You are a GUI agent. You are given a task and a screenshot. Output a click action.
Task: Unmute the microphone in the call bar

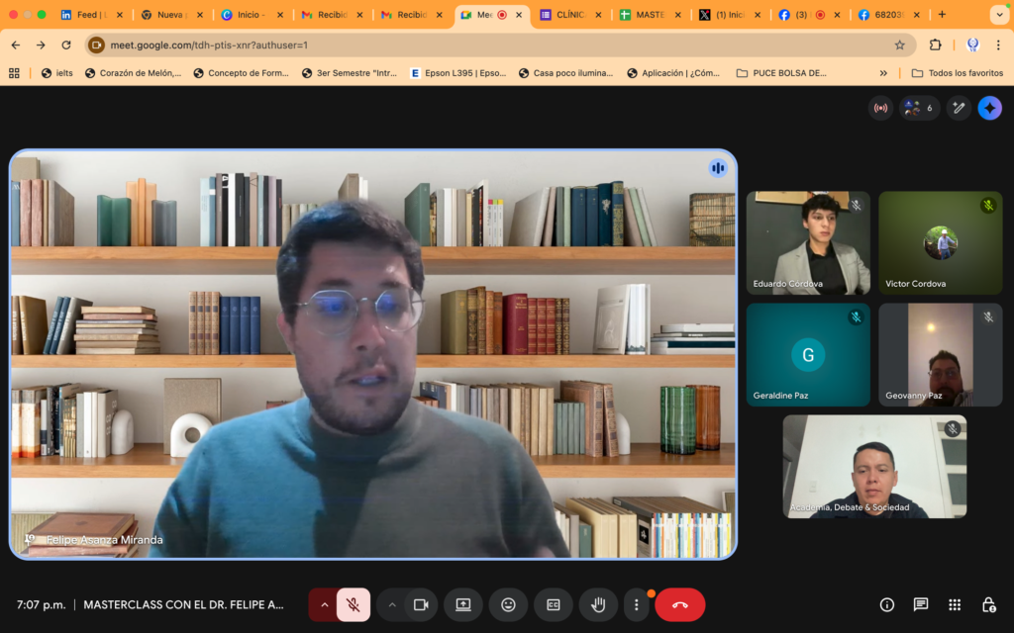pos(354,604)
